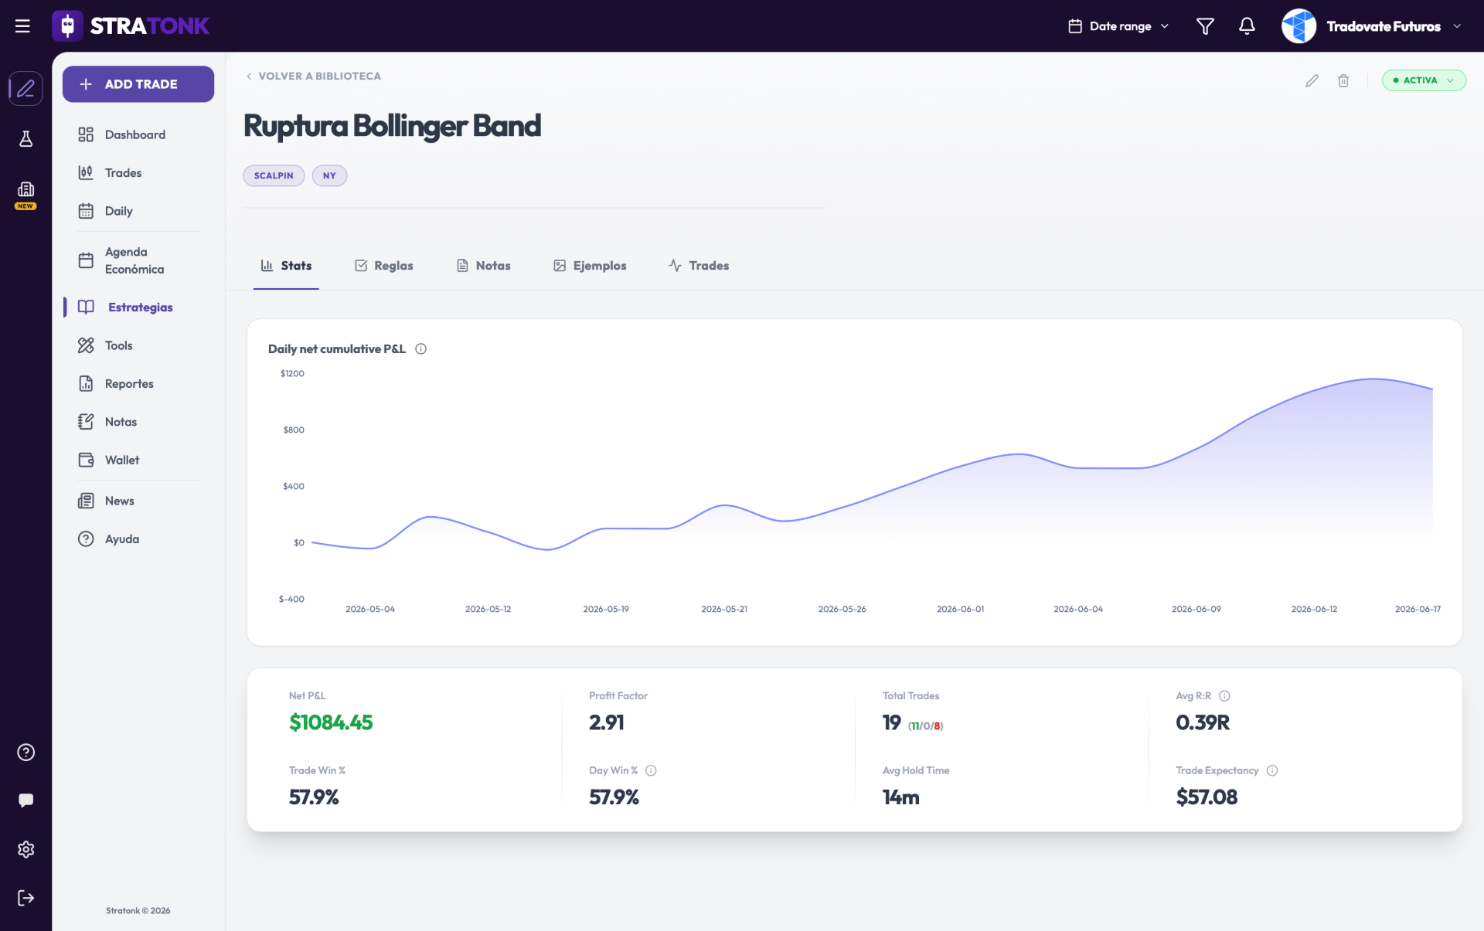Switch to the Reglas tab
1484x931 pixels.
click(x=384, y=266)
